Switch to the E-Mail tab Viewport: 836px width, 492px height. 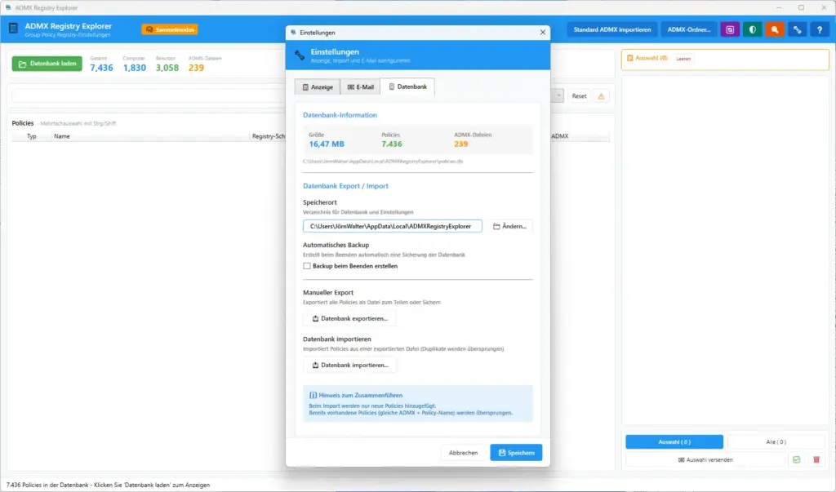point(360,86)
